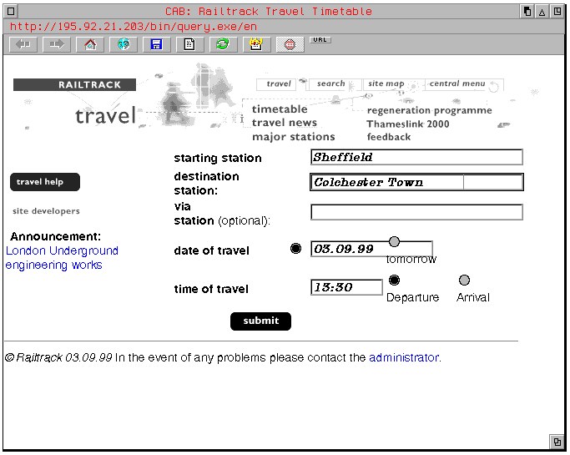Open the travel tab in site navigation
This screenshot has width=570, height=455.
point(276,84)
